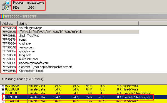Expand the 7FFA0000 memory region
The image size is (167, 103).
point(3,101)
